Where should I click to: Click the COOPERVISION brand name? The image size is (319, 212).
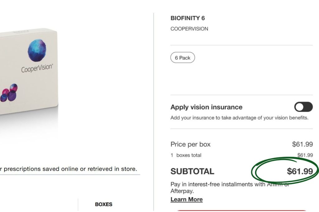tap(189, 29)
